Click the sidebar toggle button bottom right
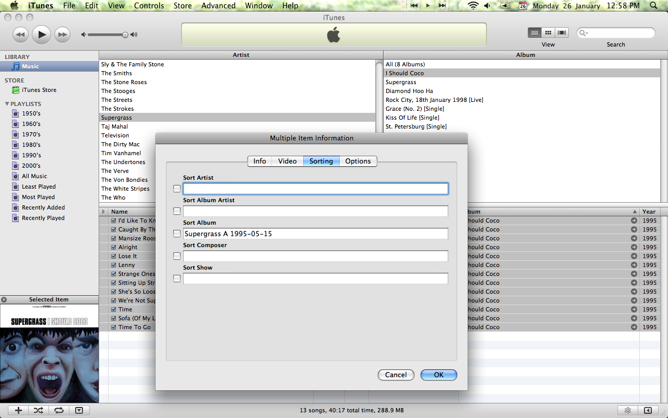The image size is (668, 418). [648, 411]
